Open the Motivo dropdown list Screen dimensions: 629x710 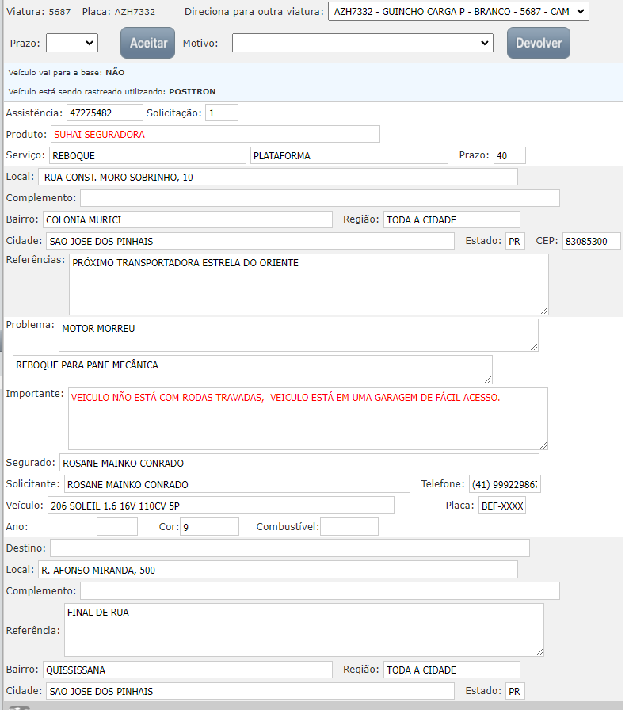click(x=362, y=43)
